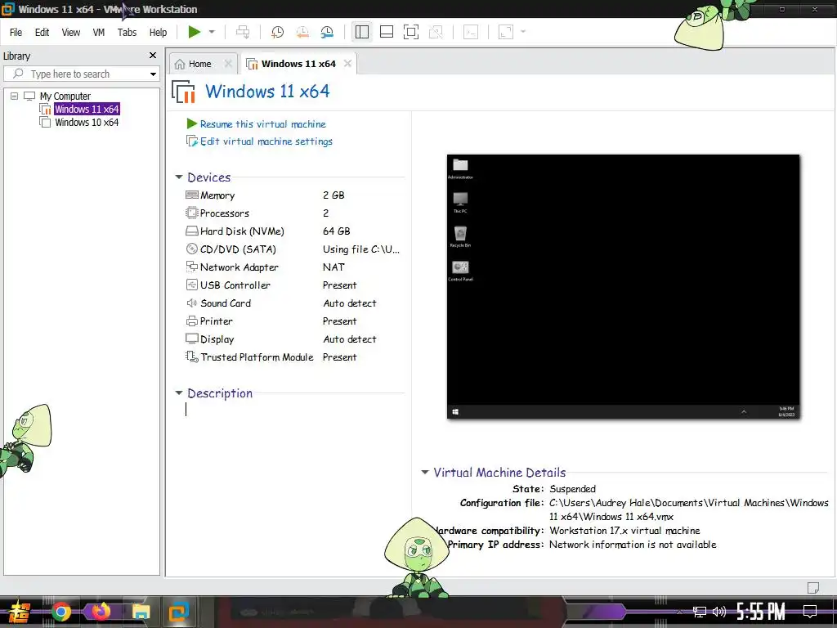Close the Windows 11 x64 tab
Viewport: 837px width, 628px height.
pos(348,64)
